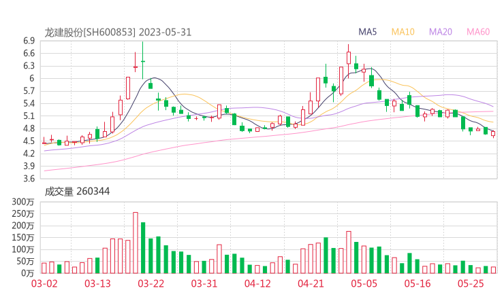Click the 05-25 date axis label
504x299 pixels.
pos(471,283)
